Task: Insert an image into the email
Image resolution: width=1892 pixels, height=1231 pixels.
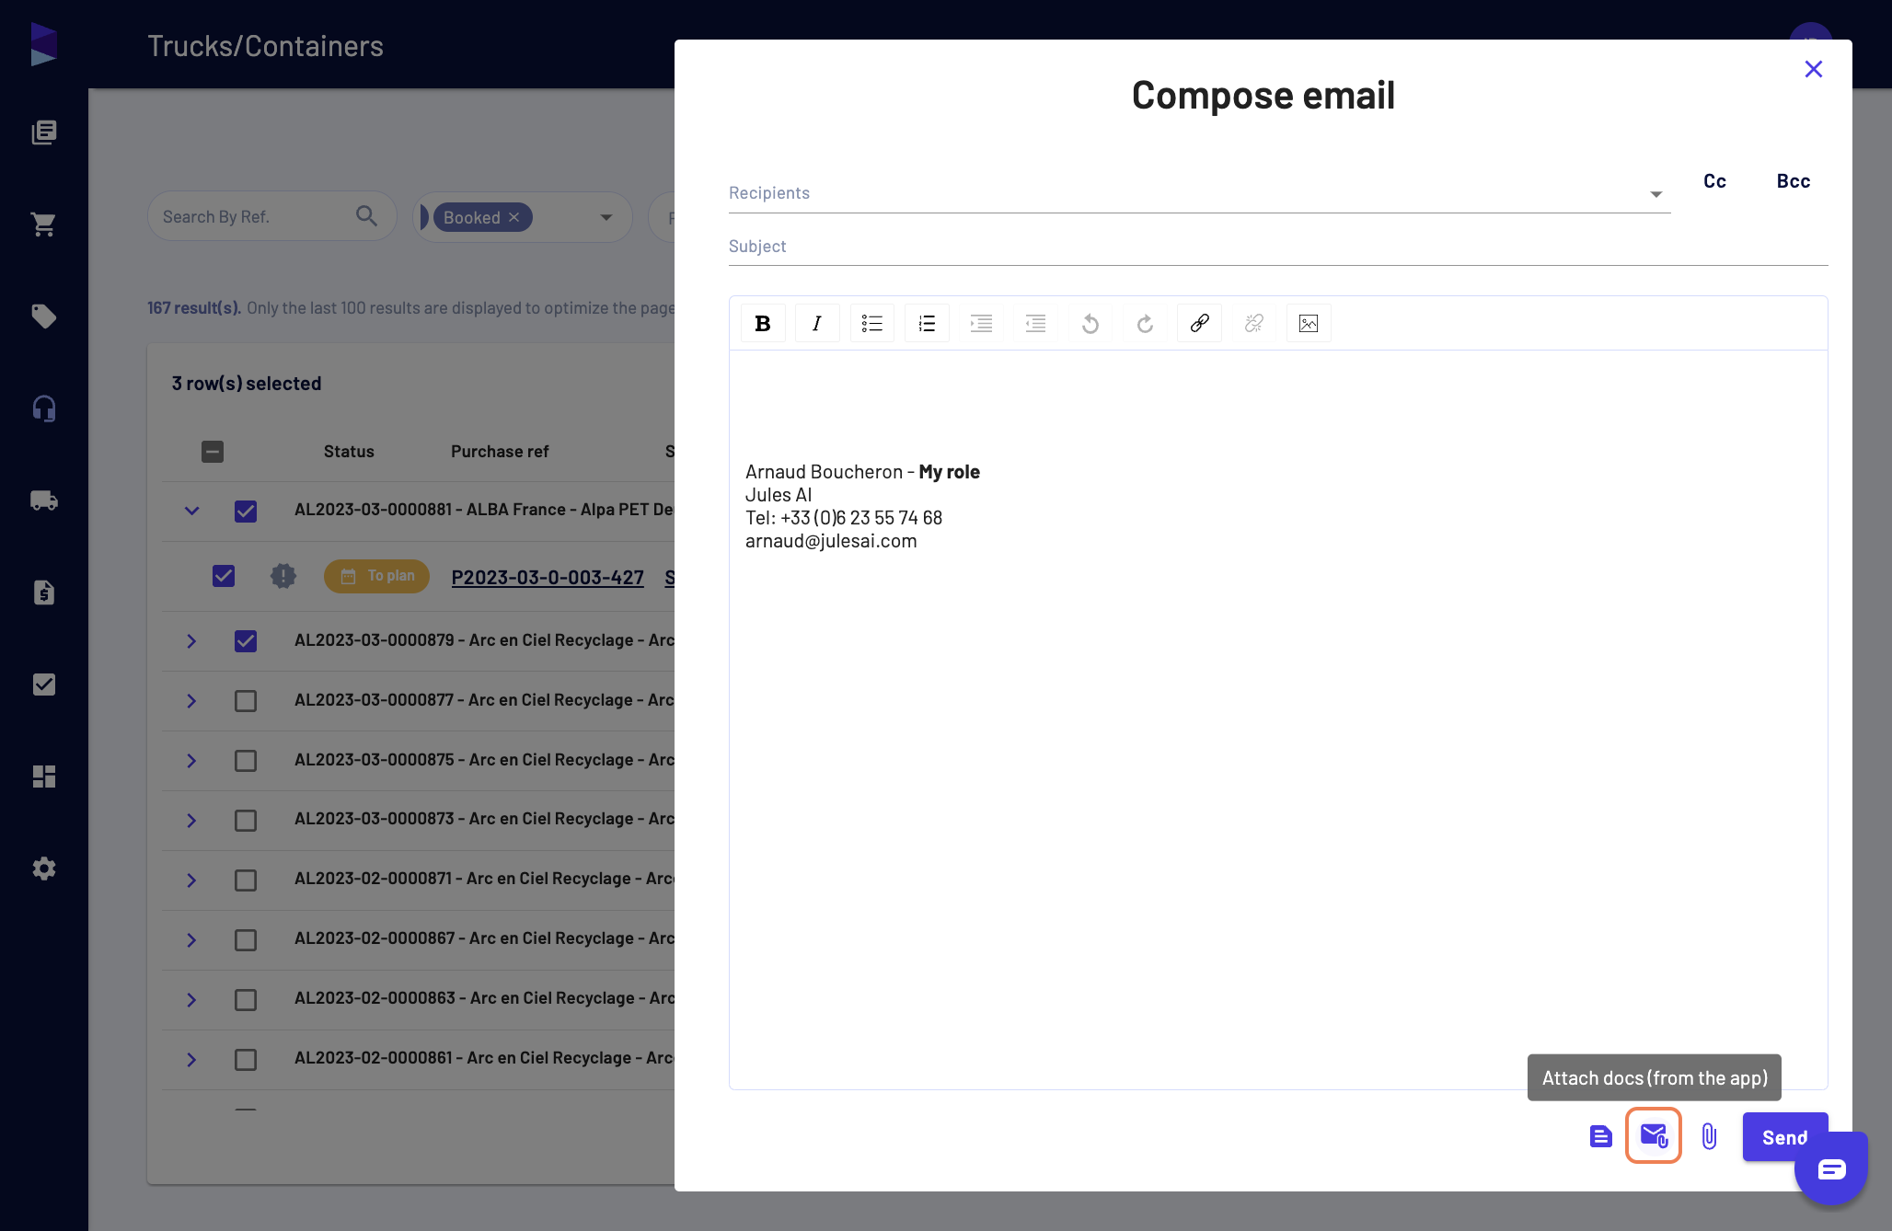Action: (x=1309, y=323)
